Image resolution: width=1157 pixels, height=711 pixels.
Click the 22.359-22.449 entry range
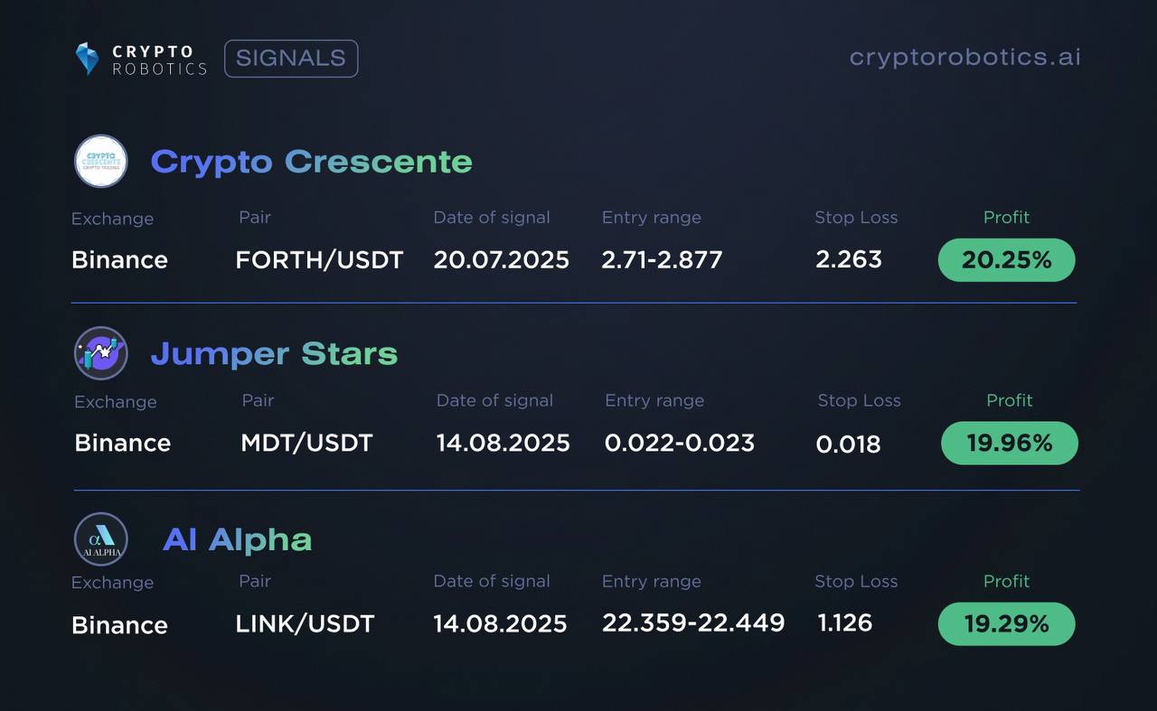click(693, 622)
